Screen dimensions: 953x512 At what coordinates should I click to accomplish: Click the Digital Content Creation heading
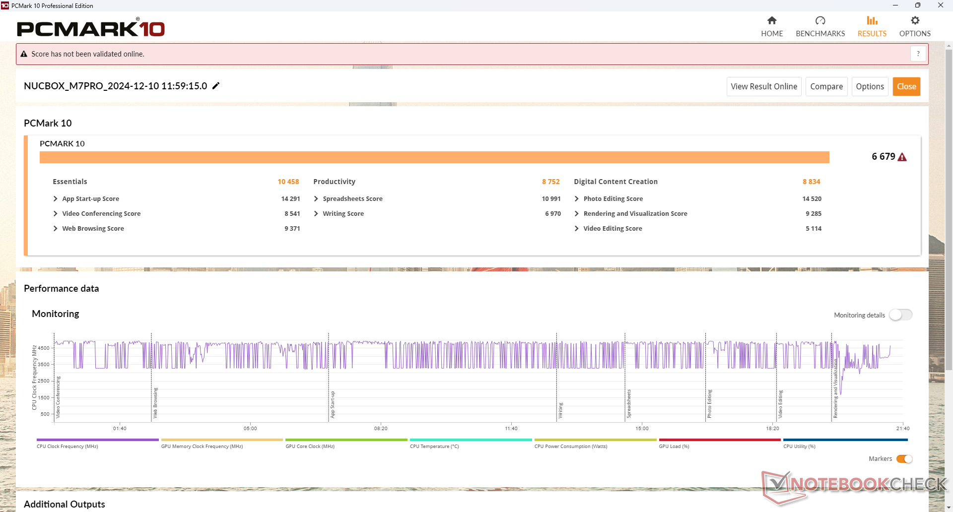[616, 182]
